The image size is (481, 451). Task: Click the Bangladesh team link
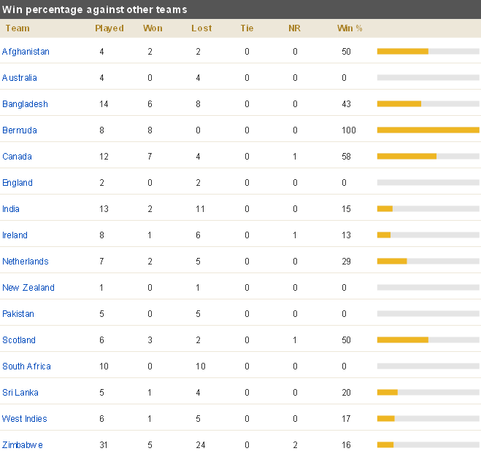[x=25, y=104]
